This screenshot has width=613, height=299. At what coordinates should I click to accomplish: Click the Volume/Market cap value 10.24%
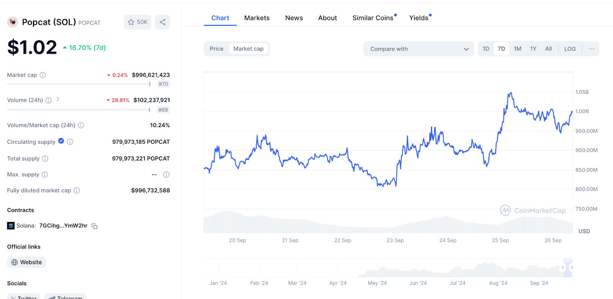160,125
